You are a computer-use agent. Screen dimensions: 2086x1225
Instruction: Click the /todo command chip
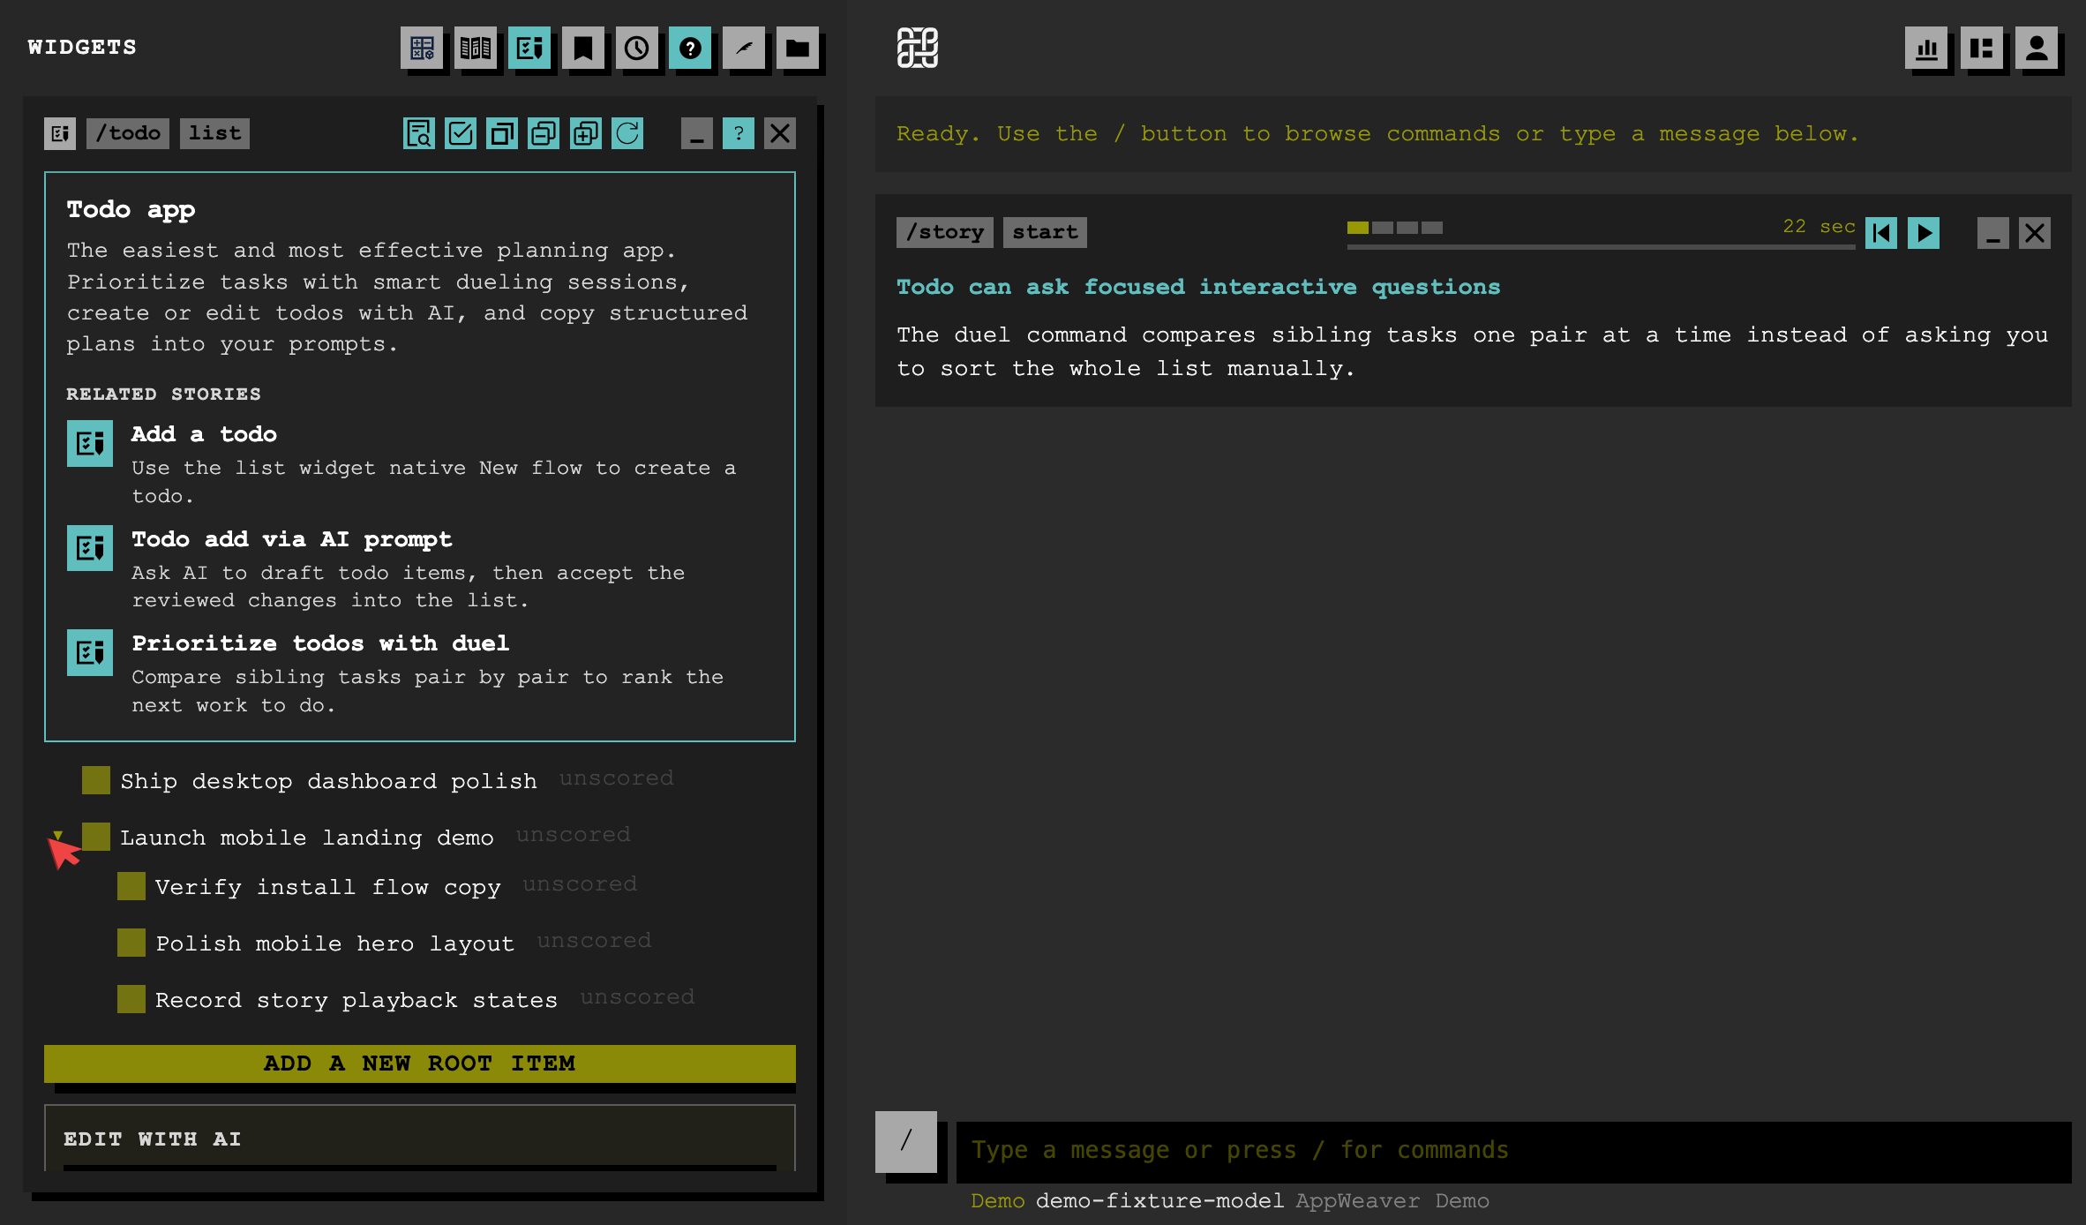coord(128,133)
